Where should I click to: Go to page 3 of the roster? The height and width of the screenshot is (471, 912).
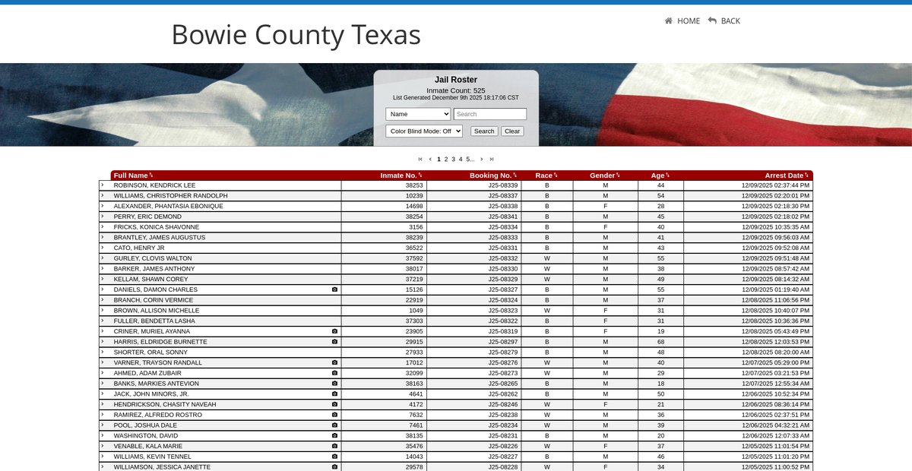tap(454, 160)
